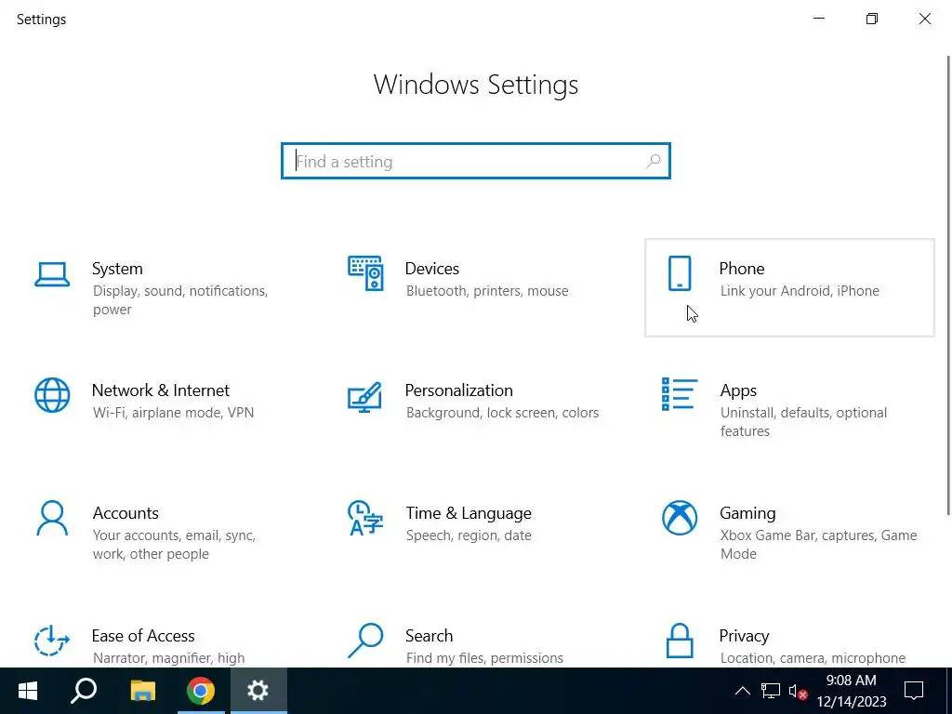Click "Uninstall, defaults, optional features" text
Viewport: 952px width, 714px height.
[x=803, y=422]
